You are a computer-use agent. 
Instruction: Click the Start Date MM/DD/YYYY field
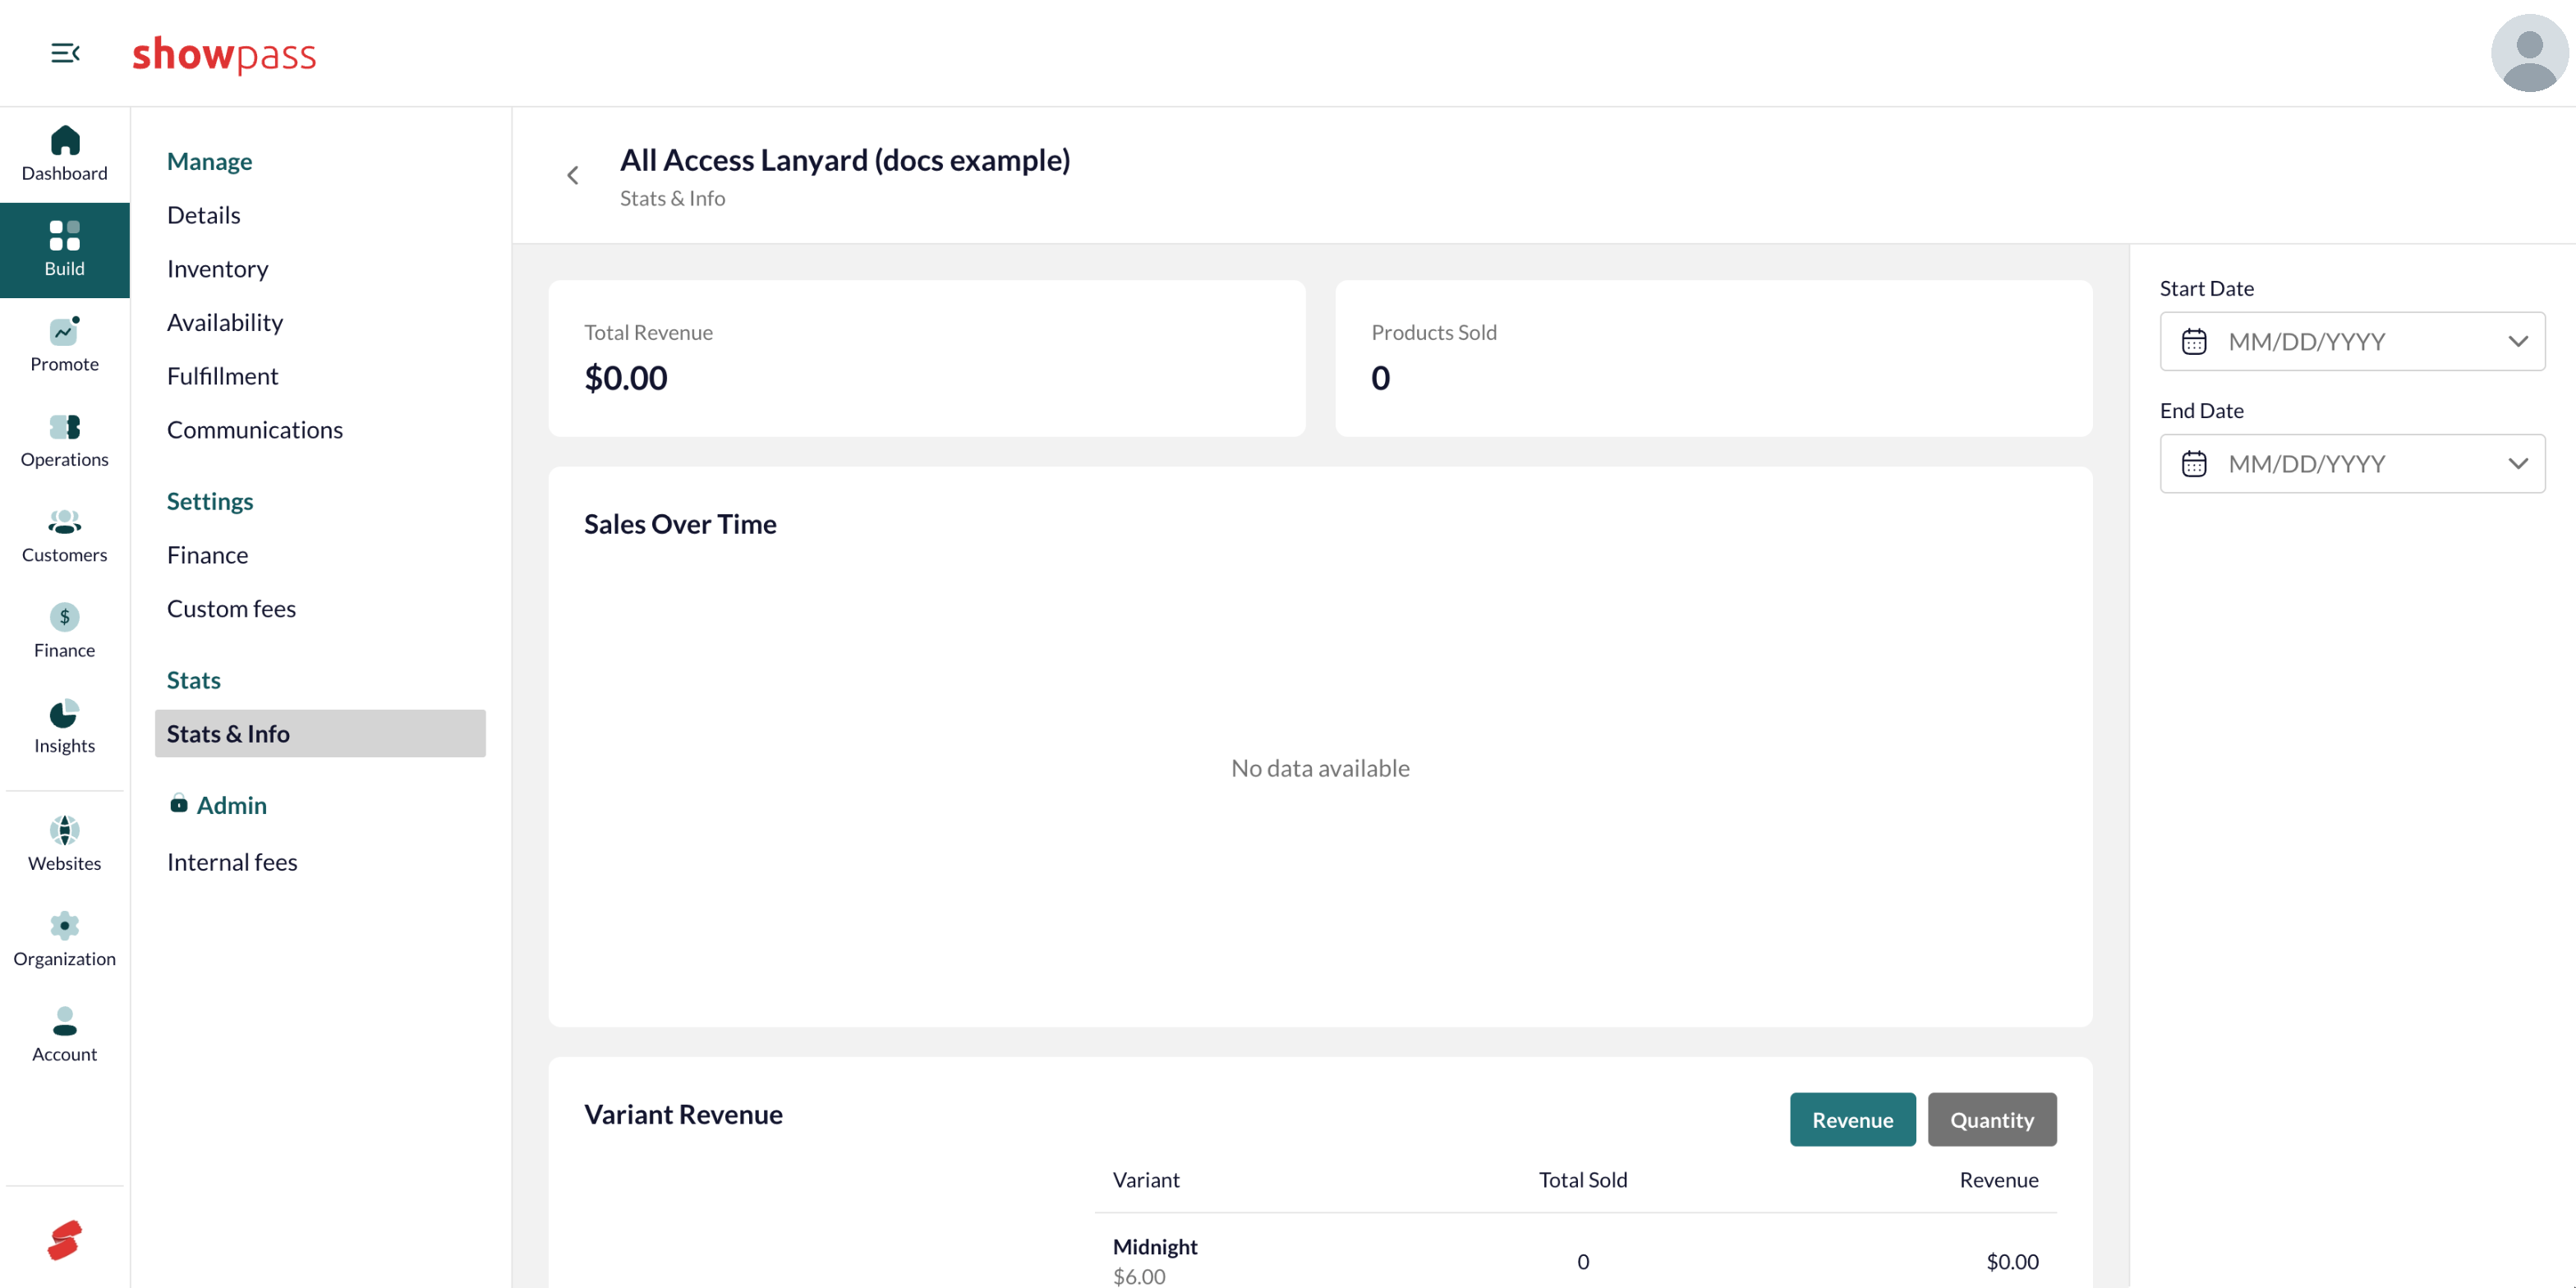coord(2352,342)
